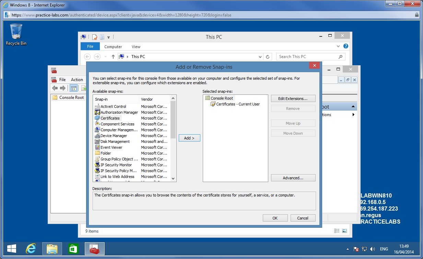Open the Action menu in the console window
This screenshot has width=423, height=259.
[77, 79]
